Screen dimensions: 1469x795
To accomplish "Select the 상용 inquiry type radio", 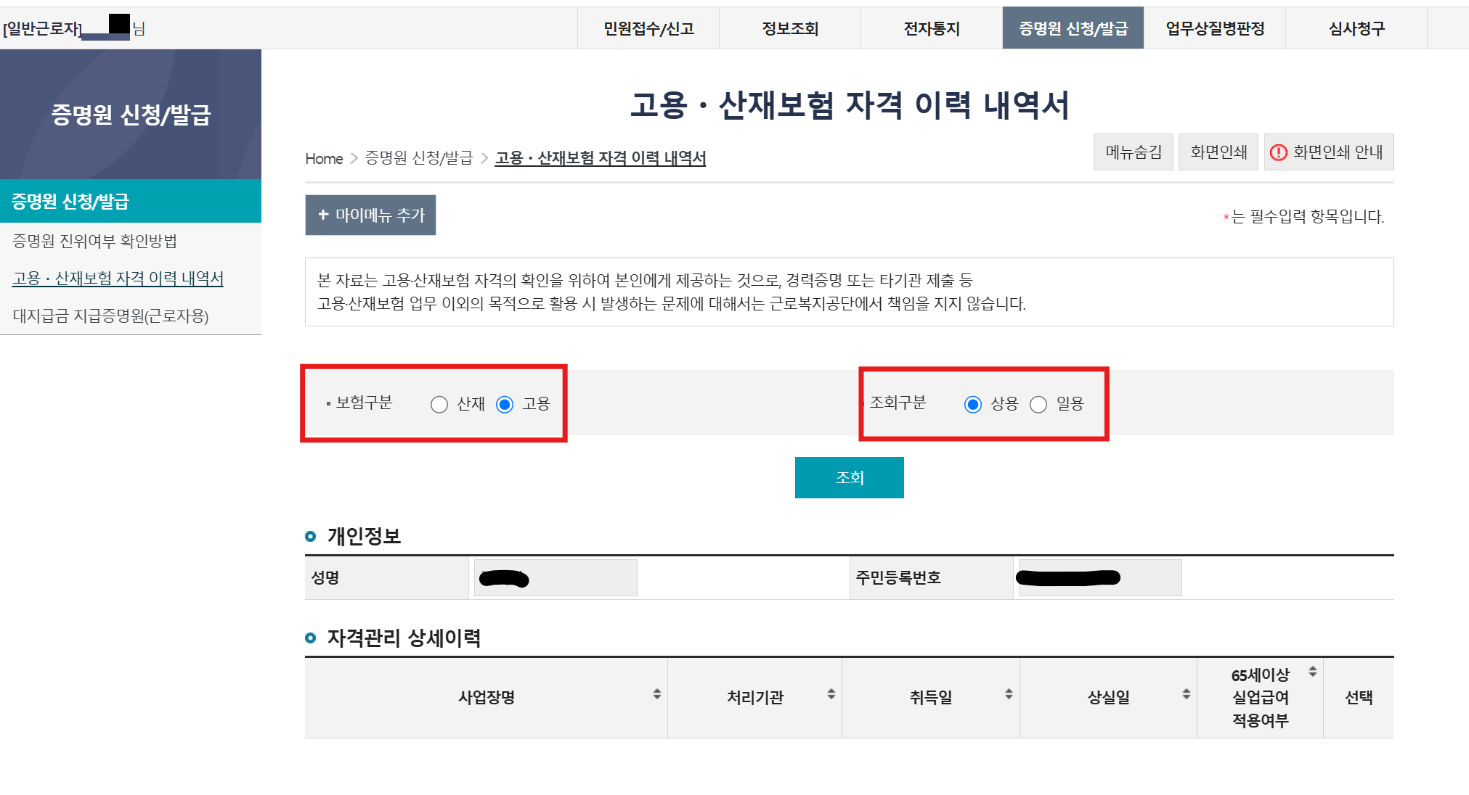I will 972,404.
